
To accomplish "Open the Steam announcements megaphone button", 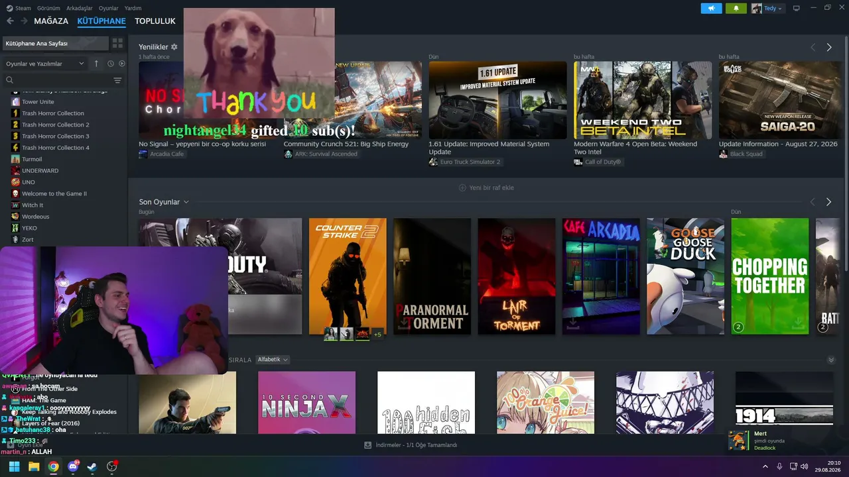I will pos(711,9).
